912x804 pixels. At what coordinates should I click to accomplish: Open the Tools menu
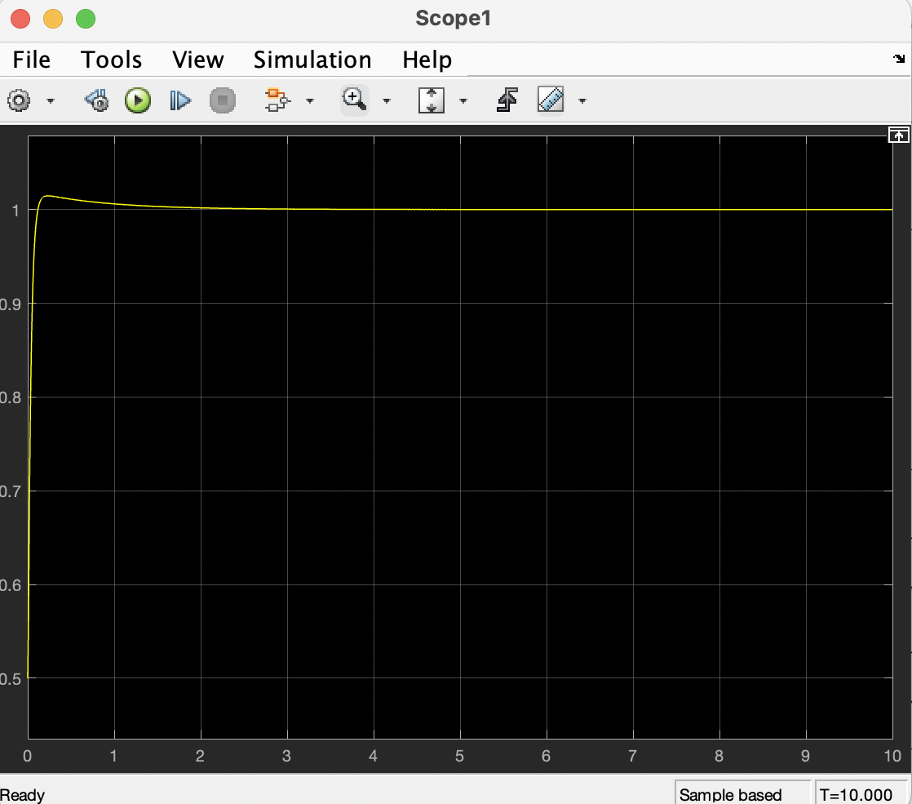(x=111, y=59)
